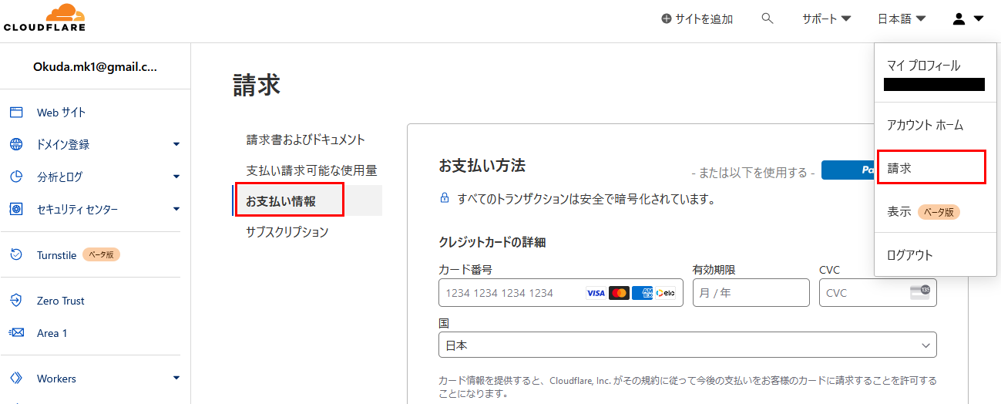Open 請求書およびドキュメント section

point(306,140)
